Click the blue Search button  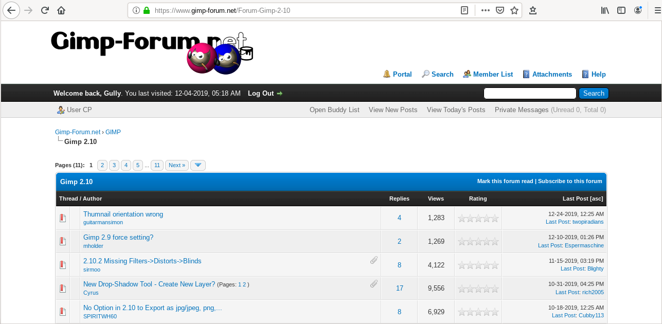click(594, 94)
